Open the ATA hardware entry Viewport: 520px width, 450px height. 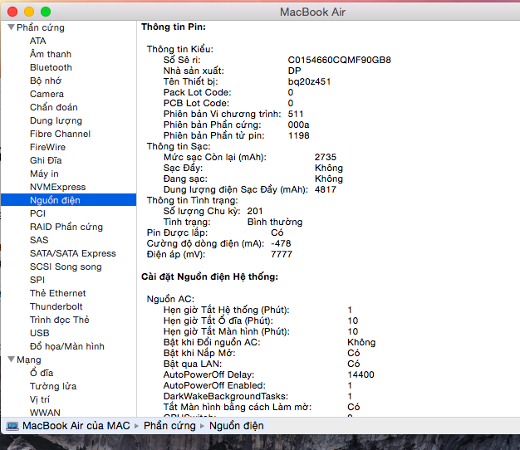(x=38, y=41)
